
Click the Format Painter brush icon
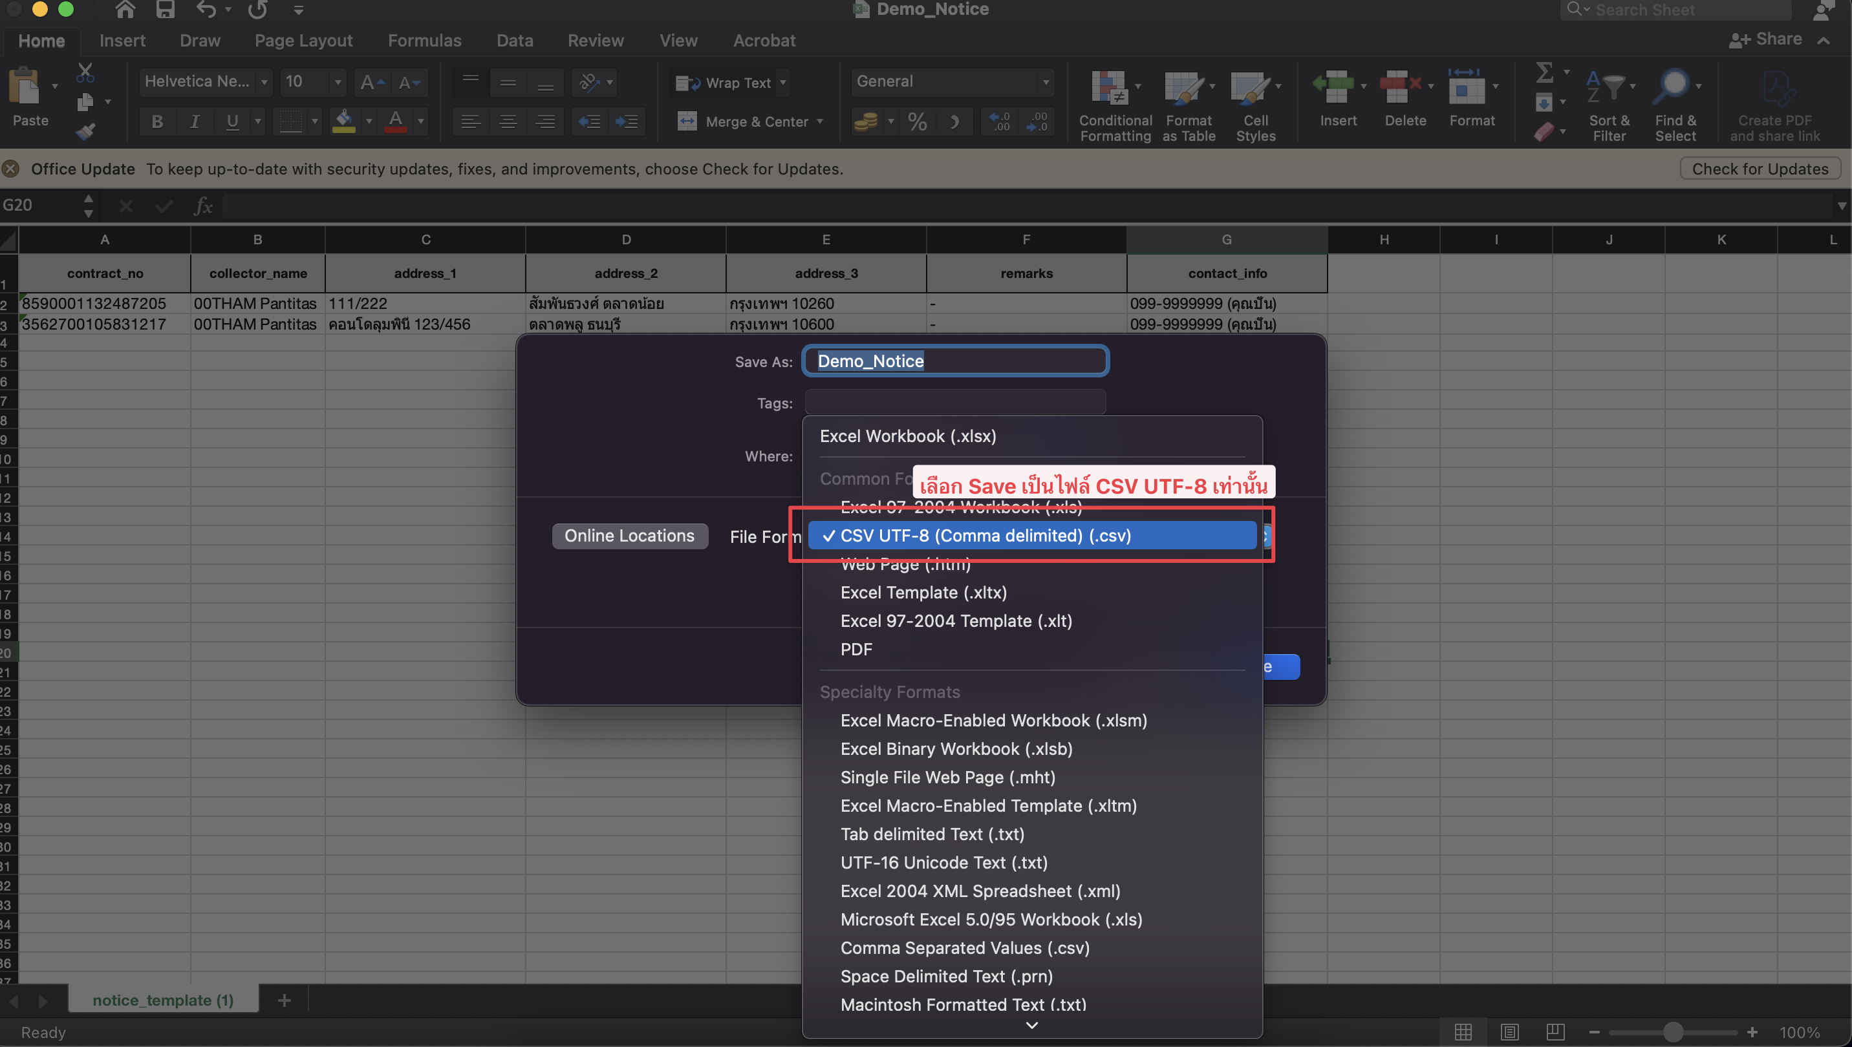[85, 132]
